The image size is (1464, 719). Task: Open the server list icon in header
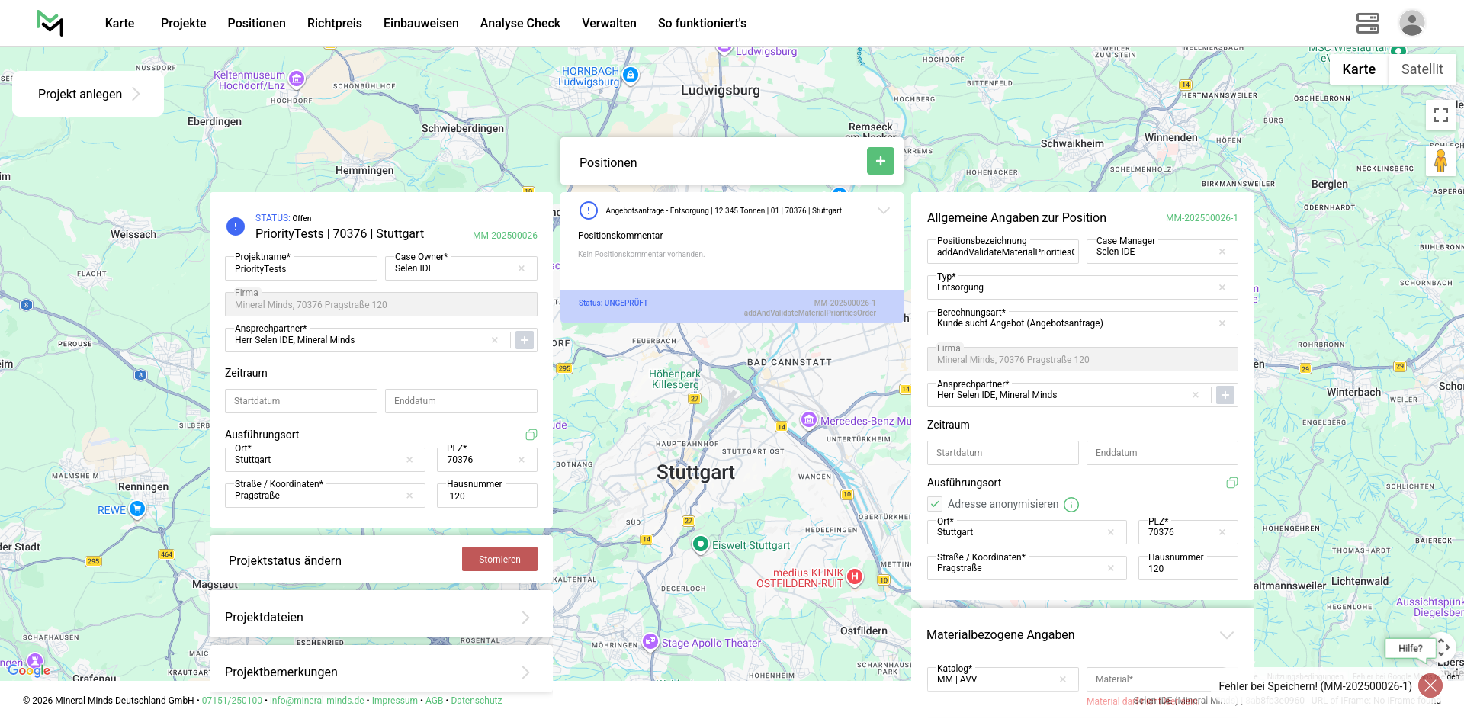click(x=1367, y=23)
